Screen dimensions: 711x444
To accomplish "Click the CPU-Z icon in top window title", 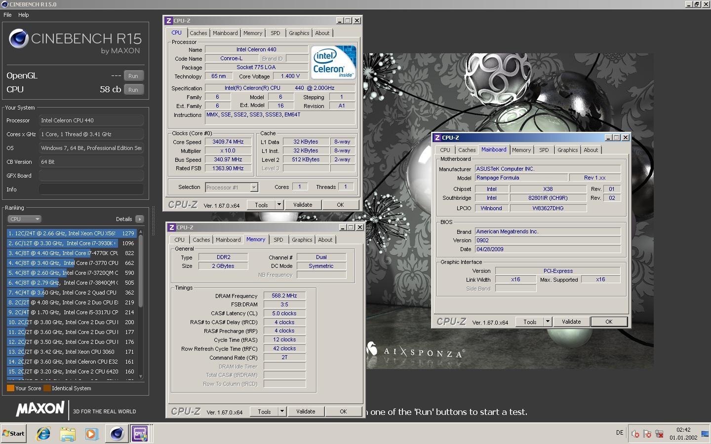I will point(169,21).
